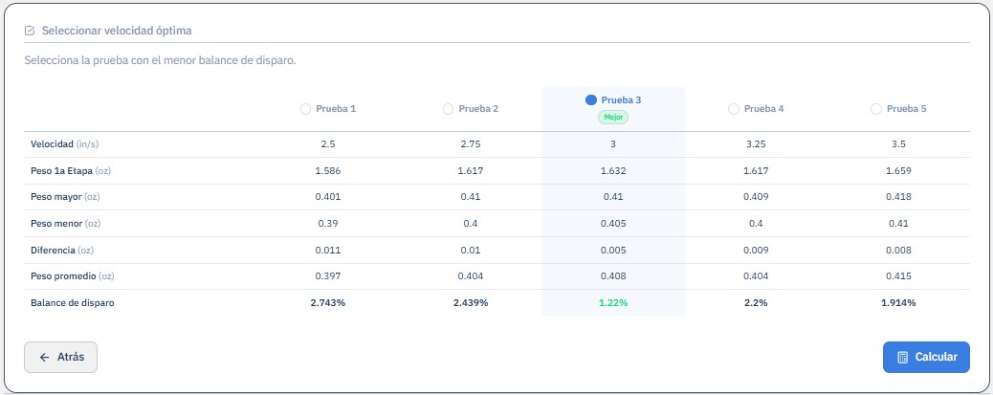Go back with the Atrás button
Screen dimensions: 993x395
(x=61, y=357)
